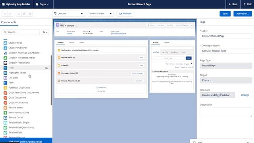Select the Chatter Publisher component icon
Screen dimensions: 254x143
pyautogui.click(x=5, y=48)
